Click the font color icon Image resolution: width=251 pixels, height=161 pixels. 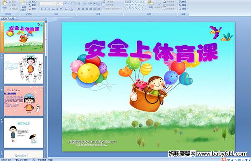click(72, 9)
